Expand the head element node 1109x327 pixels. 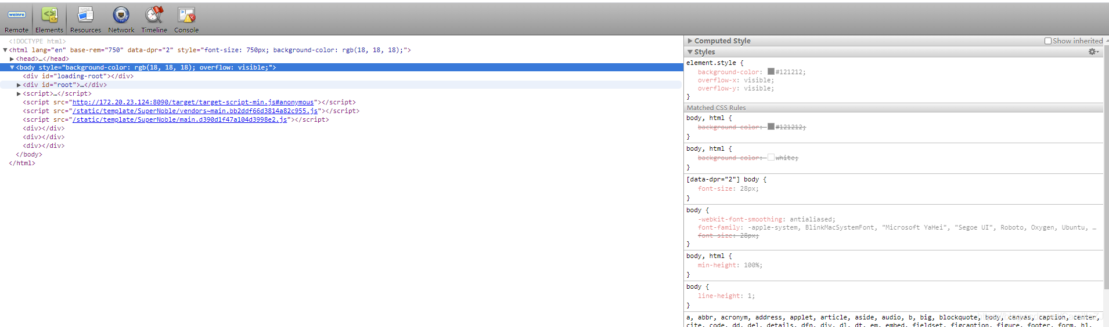12,59
